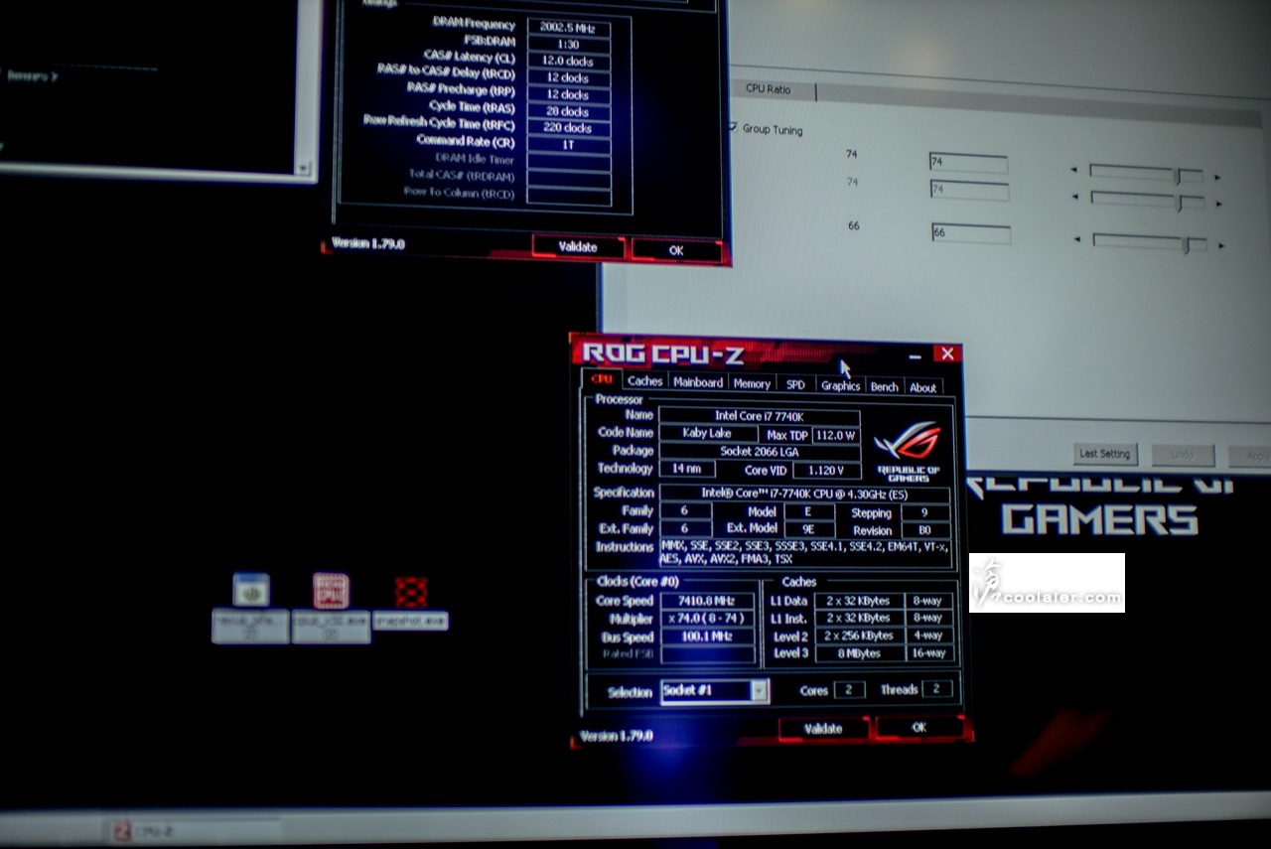Click Validate in the memory timings window
The image size is (1271, 849).
coord(578,247)
